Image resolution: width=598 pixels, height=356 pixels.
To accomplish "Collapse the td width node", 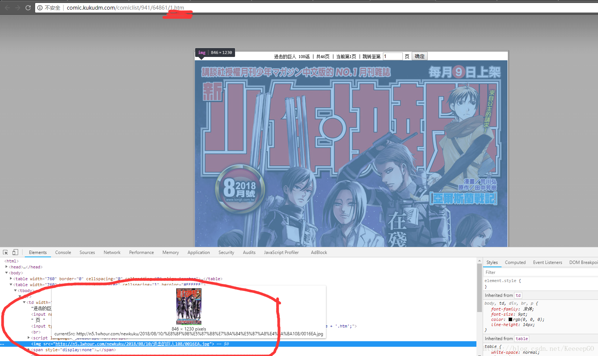I will (x=24, y=302).
